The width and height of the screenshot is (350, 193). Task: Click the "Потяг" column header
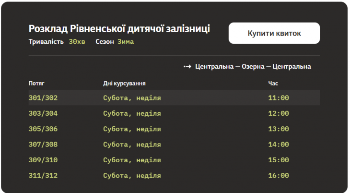pyautogui.click(x=36, y=84)
